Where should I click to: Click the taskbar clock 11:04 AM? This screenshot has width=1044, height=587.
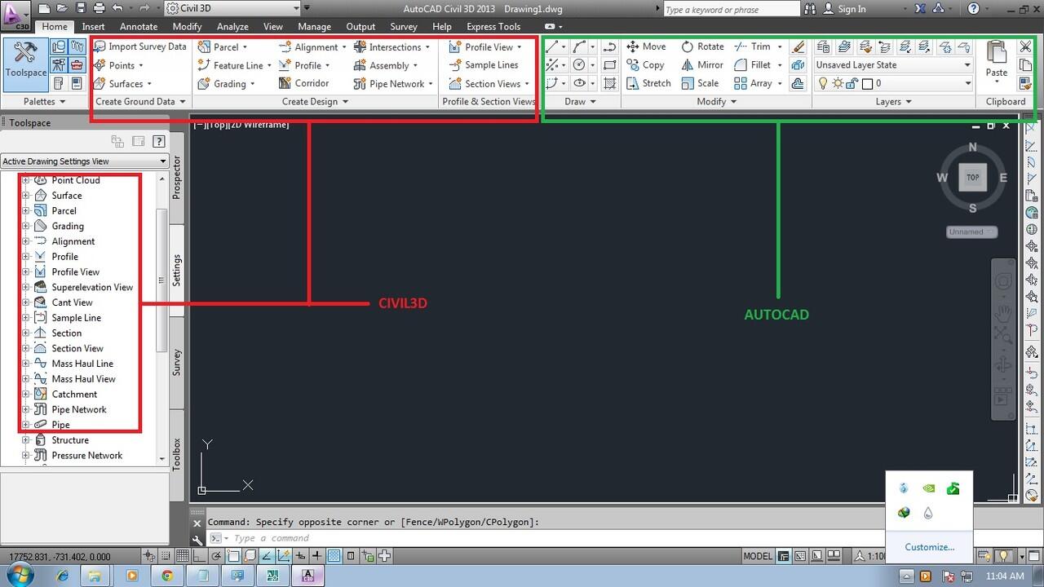click(x=1006, y=576)
